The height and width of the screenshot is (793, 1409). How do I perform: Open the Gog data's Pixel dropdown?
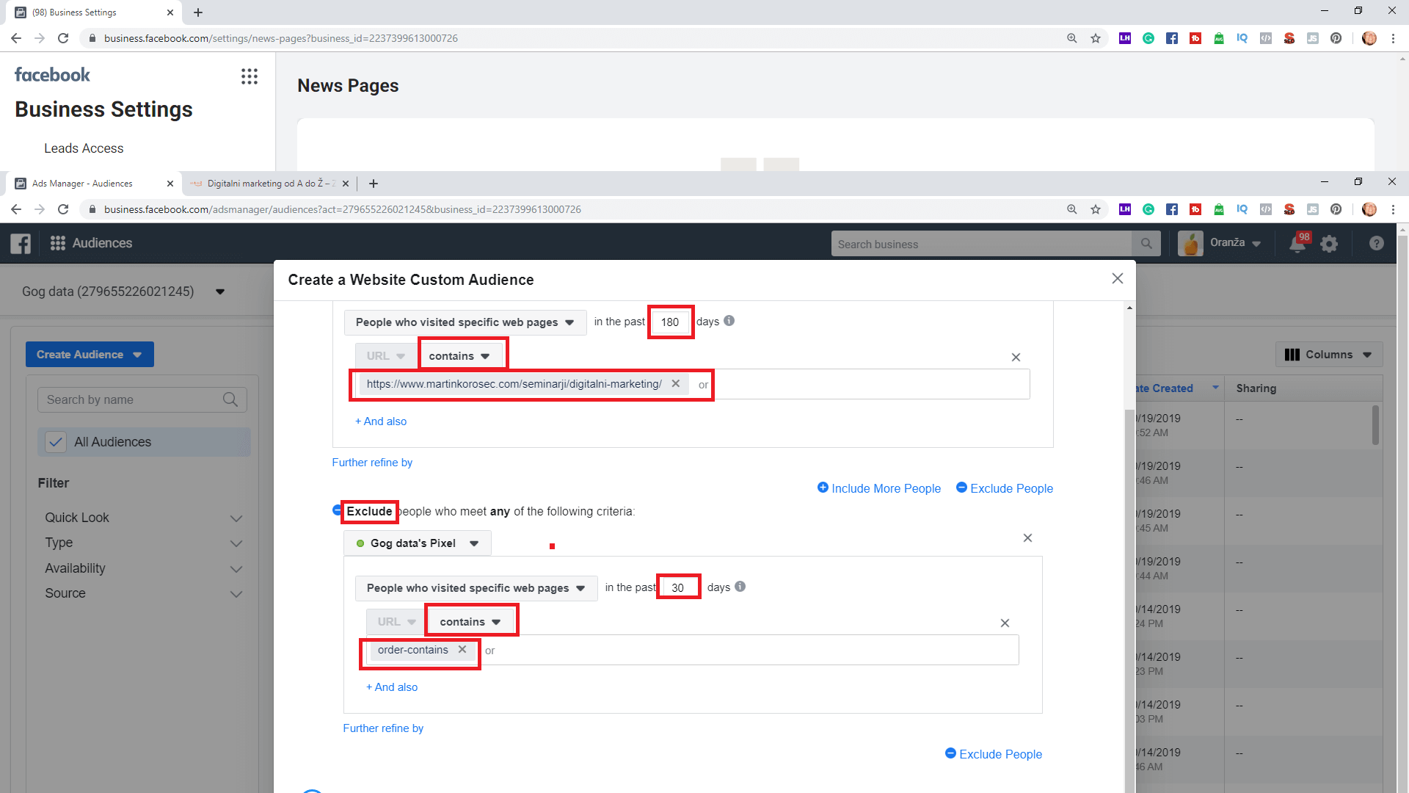[x=417, y=543]
